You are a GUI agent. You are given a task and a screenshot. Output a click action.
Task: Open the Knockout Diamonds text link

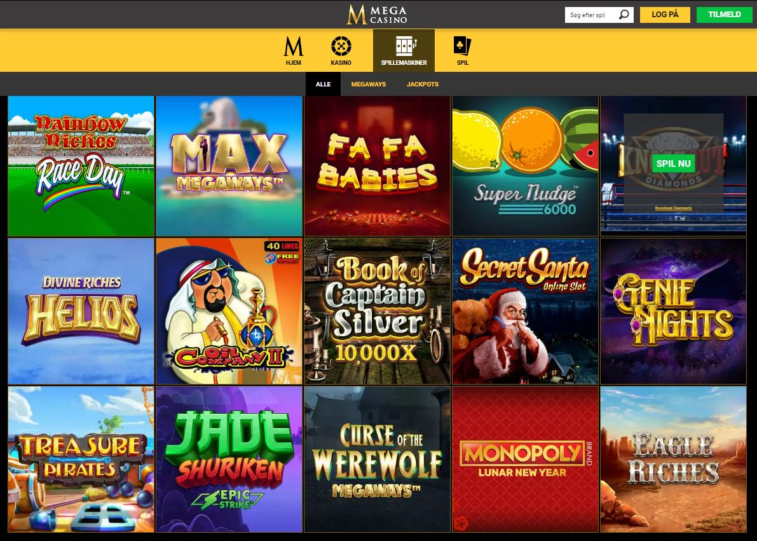[x=673, y=208]
